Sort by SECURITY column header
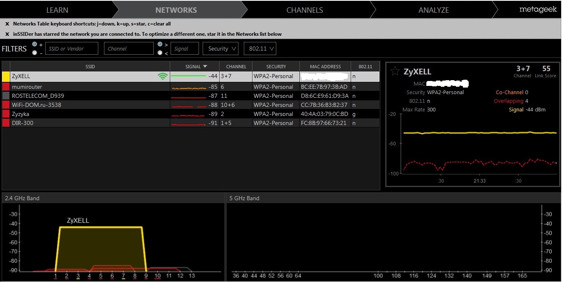The width and height of the screenshot is (562, 282). click(276, 66)
